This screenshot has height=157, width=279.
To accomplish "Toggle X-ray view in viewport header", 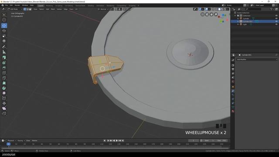I will point(213,9).
